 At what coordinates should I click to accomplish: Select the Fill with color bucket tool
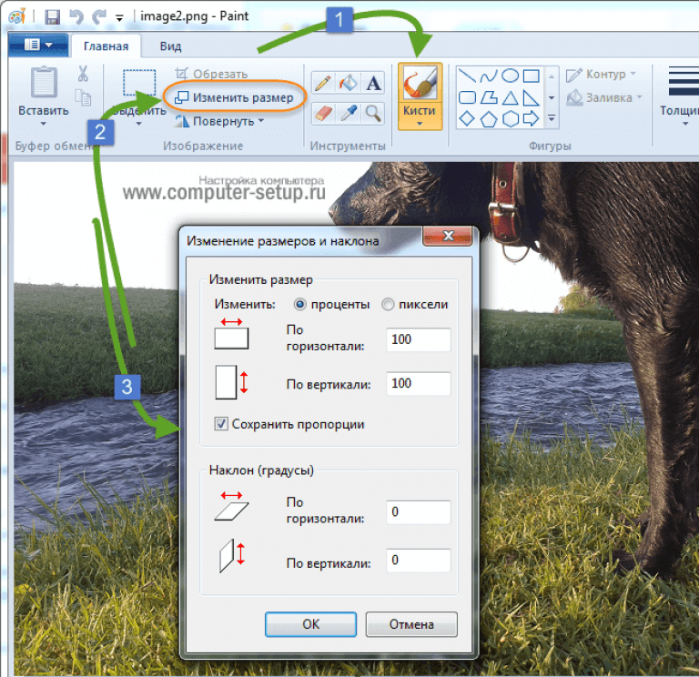click(349, 83)
